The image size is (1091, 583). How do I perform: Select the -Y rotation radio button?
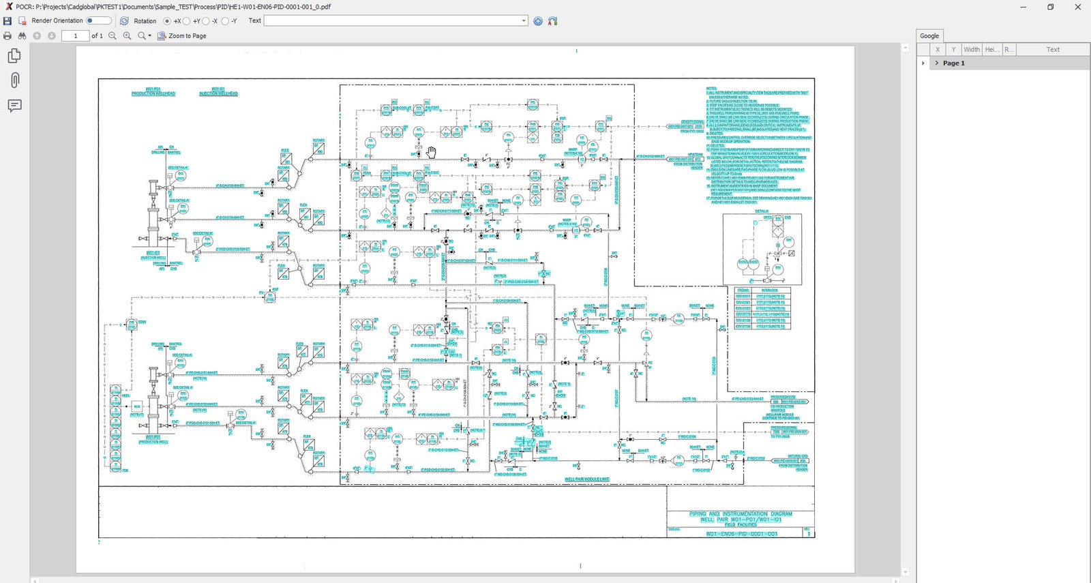(x=225, y=21)
